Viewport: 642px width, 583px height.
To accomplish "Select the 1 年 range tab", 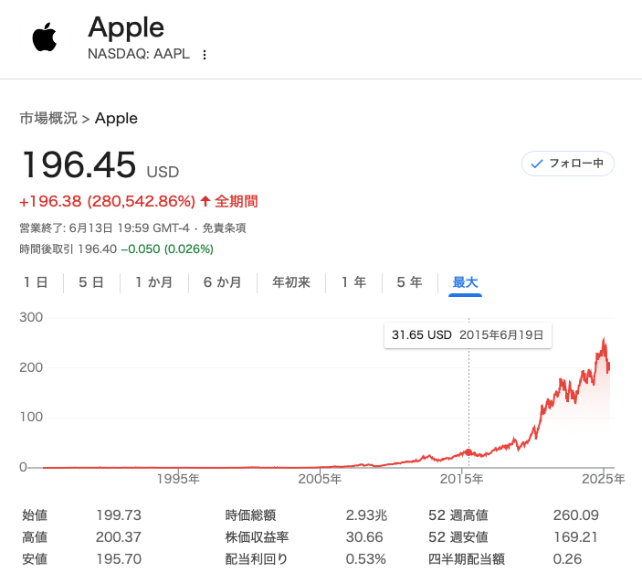I will tap(353, 282).
